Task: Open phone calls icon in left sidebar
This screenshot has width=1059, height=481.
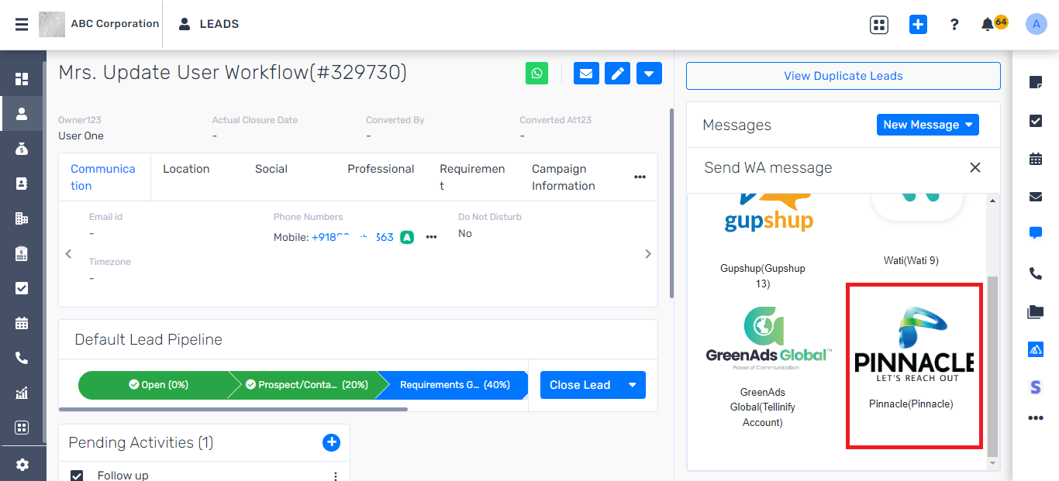Action: (x=22, y=358)
